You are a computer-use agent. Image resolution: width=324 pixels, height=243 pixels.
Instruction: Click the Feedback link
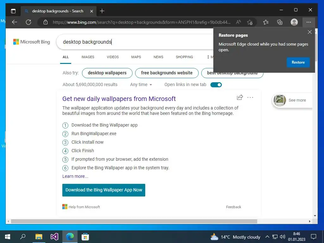[x=234, y=207]
